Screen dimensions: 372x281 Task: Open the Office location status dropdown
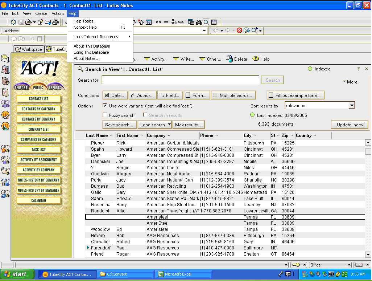coord(330,265)
